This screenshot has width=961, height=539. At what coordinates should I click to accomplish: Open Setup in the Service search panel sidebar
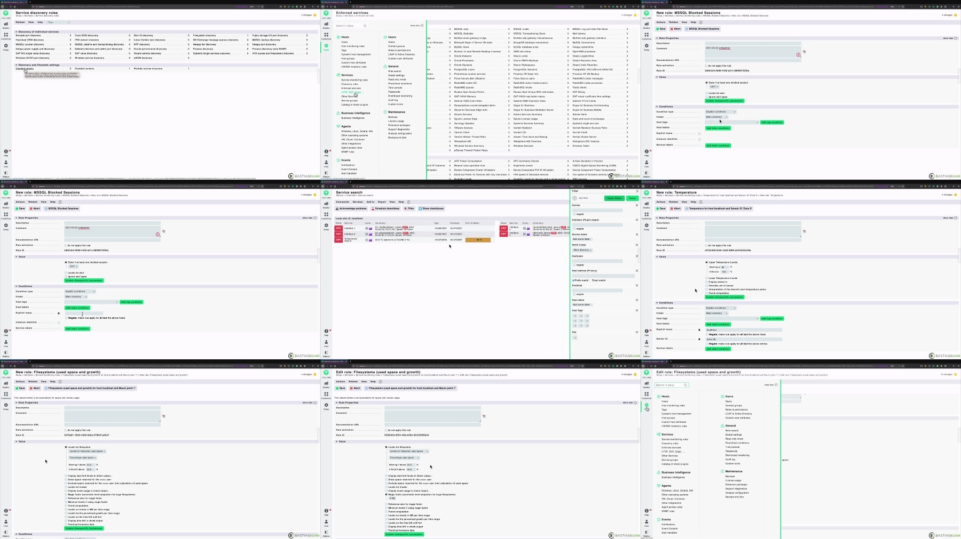point(326,226)
